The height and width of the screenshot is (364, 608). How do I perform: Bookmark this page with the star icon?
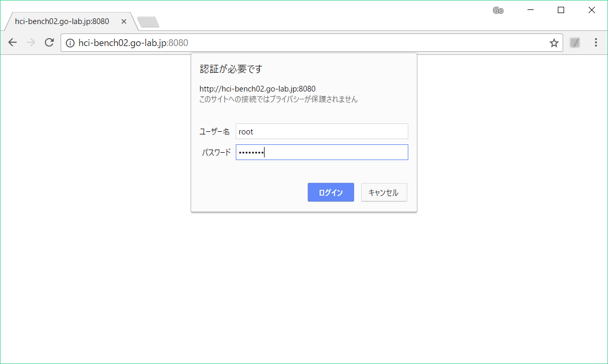pyautogui.click(x=554, y=43)
